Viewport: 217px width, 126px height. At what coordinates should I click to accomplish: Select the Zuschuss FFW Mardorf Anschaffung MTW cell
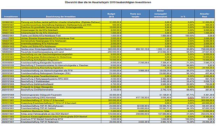61,119
